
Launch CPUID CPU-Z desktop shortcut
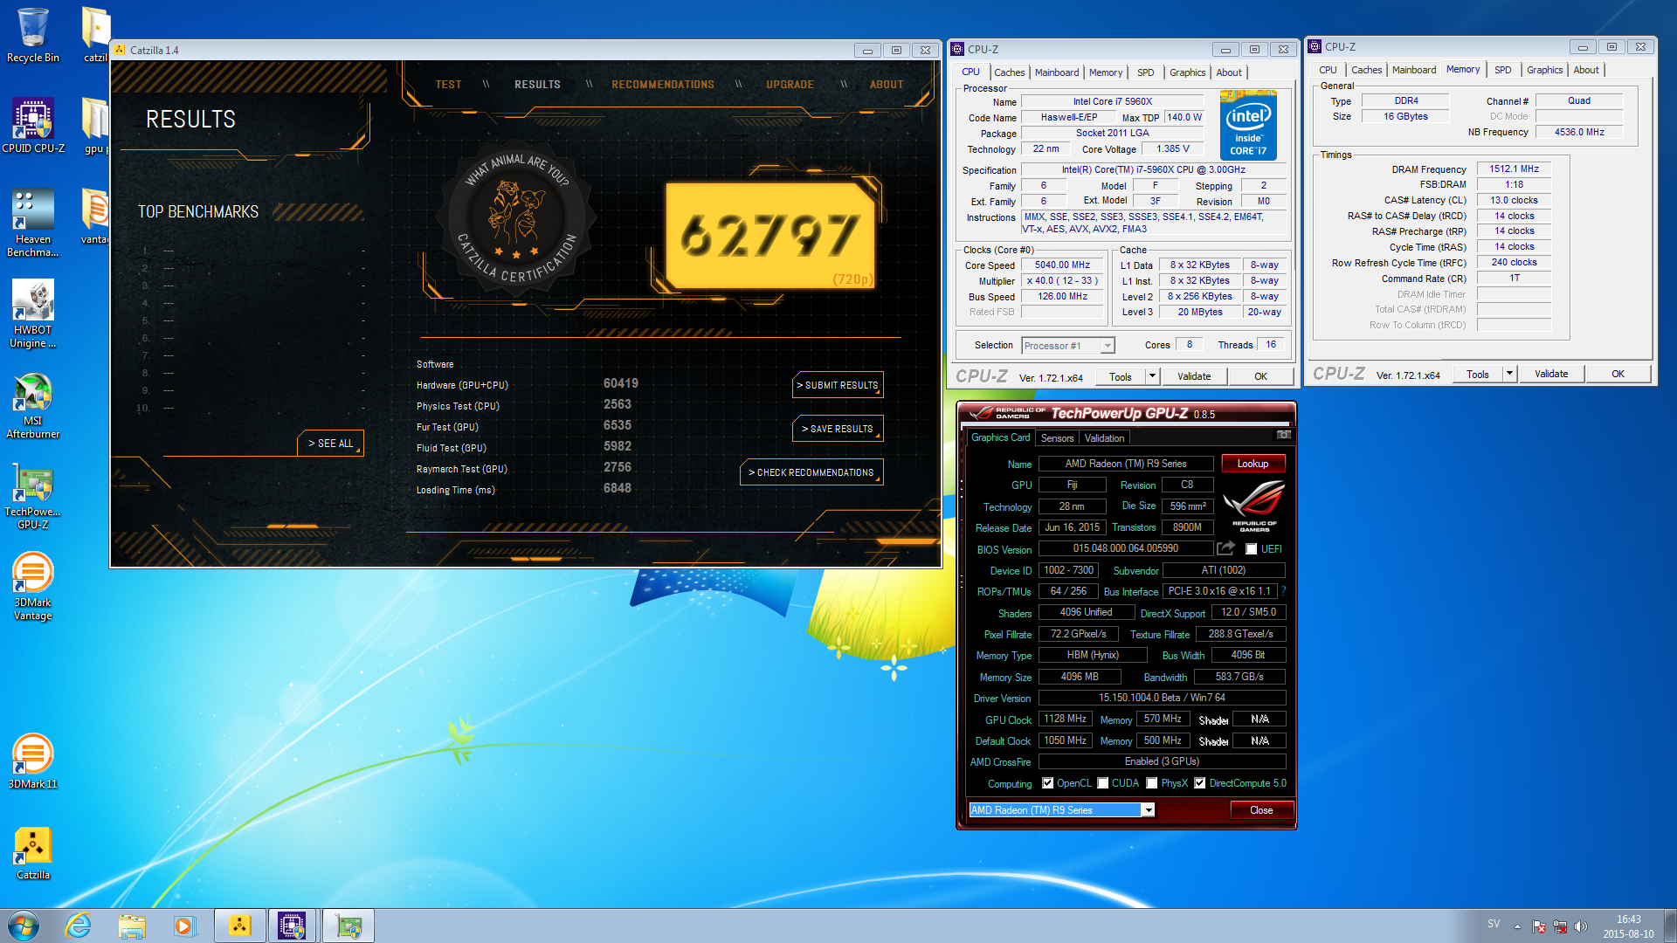click(x=33, y=126)
